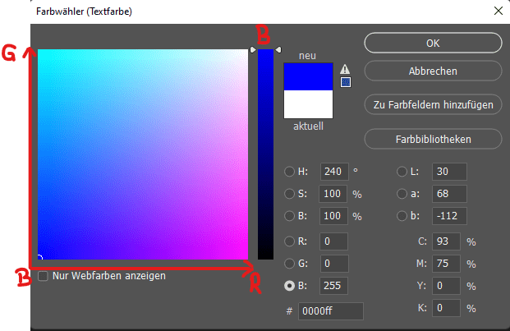Viewport: 510px width, 331px height.
Task: Click the 'neu' label text
Action: [x=307, y=56]
